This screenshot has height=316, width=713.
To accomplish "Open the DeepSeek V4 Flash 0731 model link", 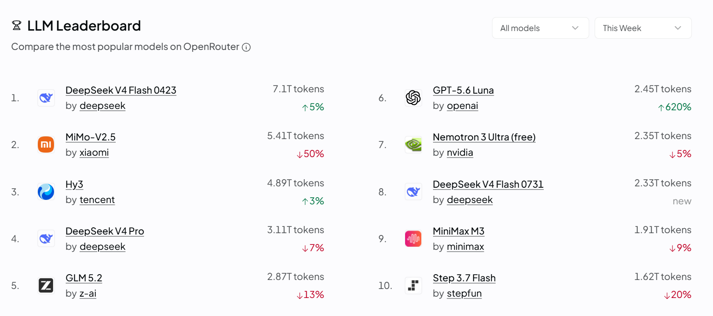I will coord(488,184).
